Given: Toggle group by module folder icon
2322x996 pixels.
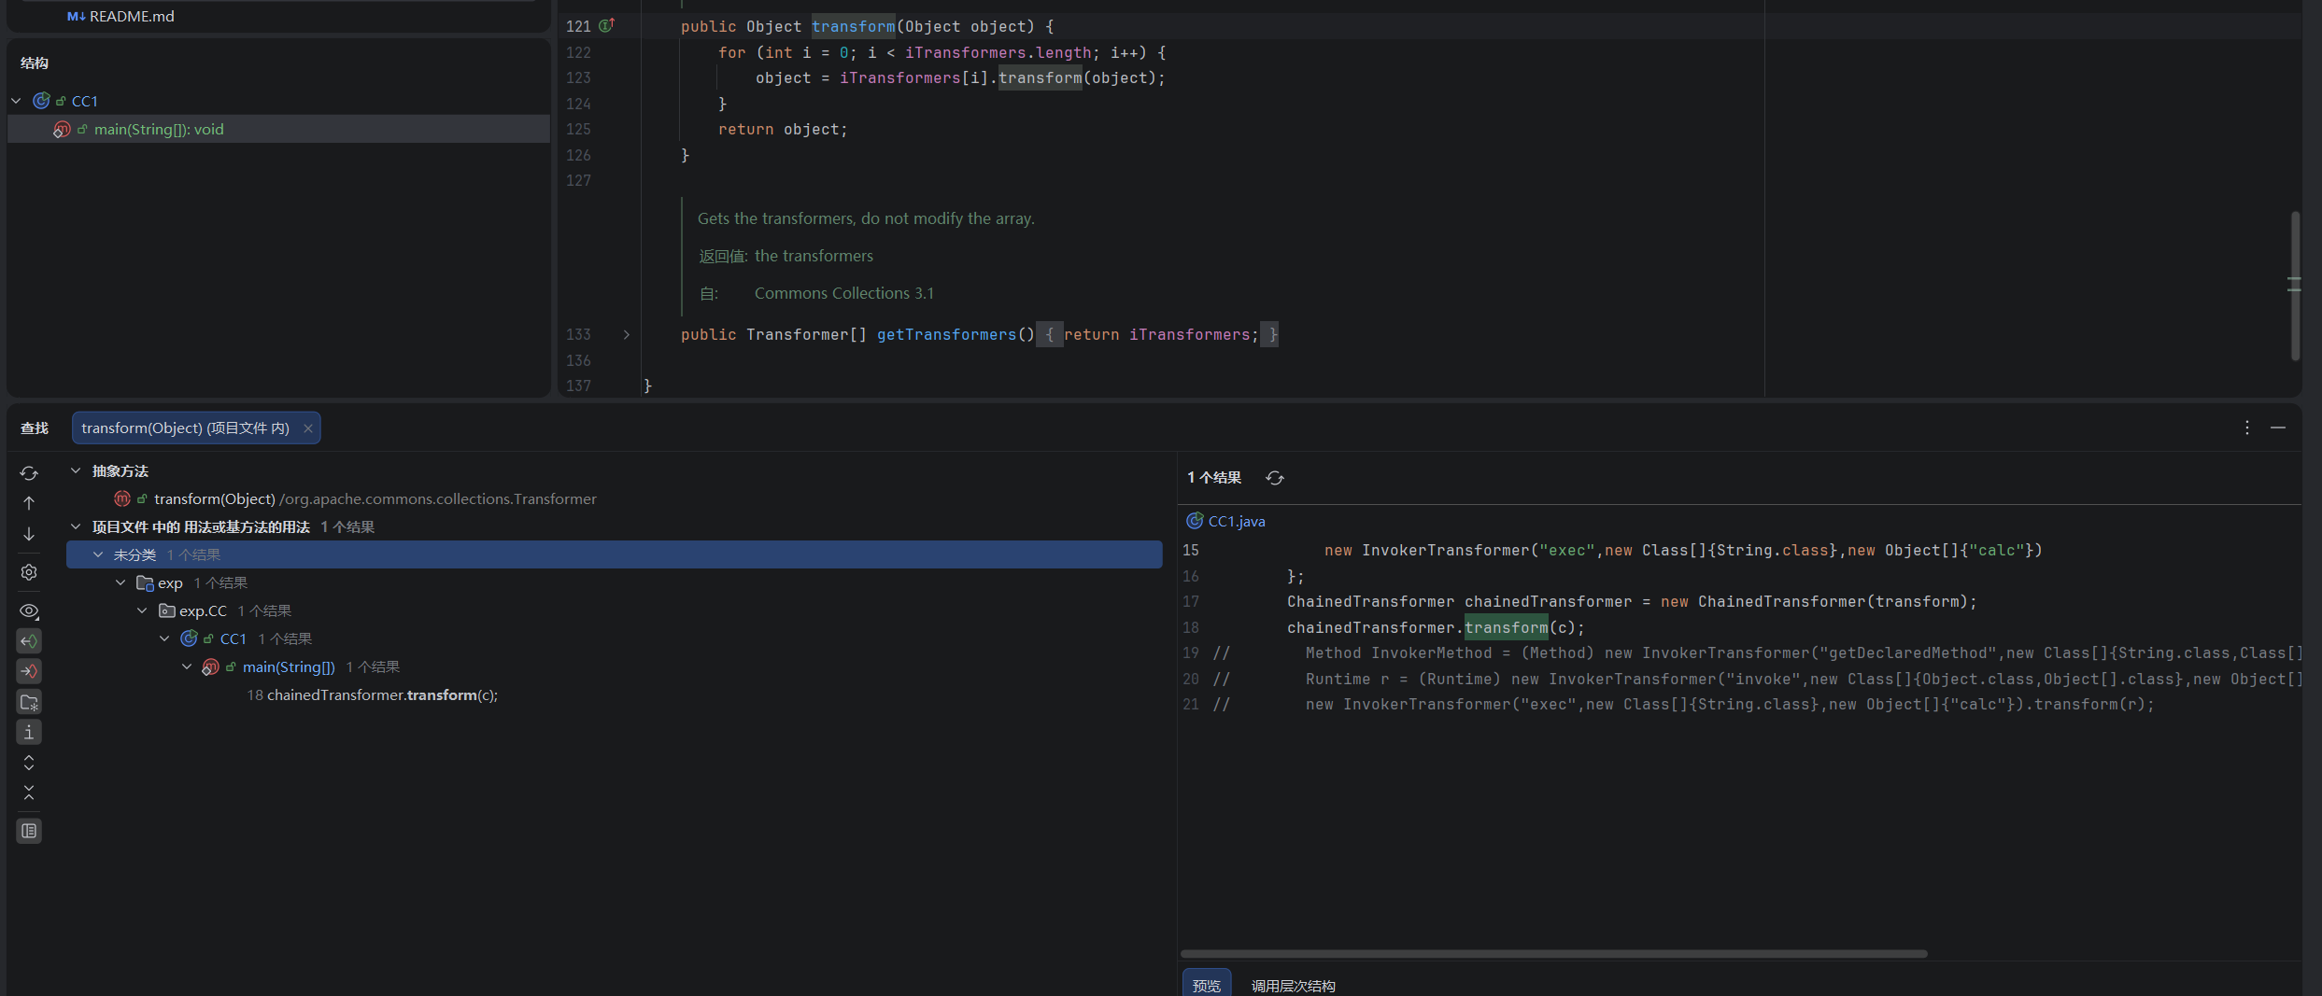Looking at the screenshot, I should coord(29,702).
